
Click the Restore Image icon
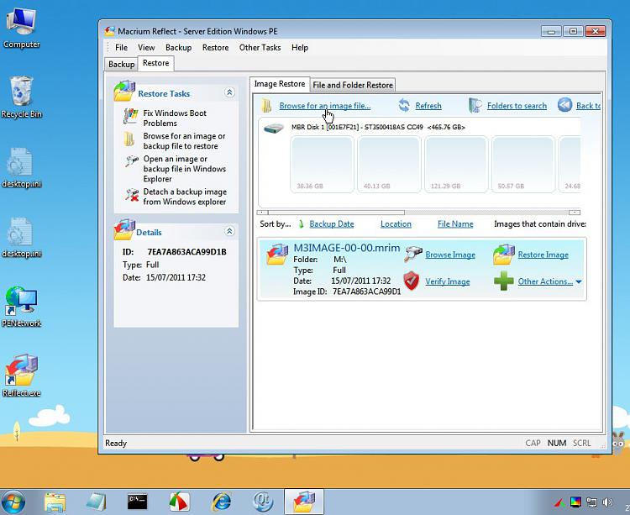click(504, 255)
